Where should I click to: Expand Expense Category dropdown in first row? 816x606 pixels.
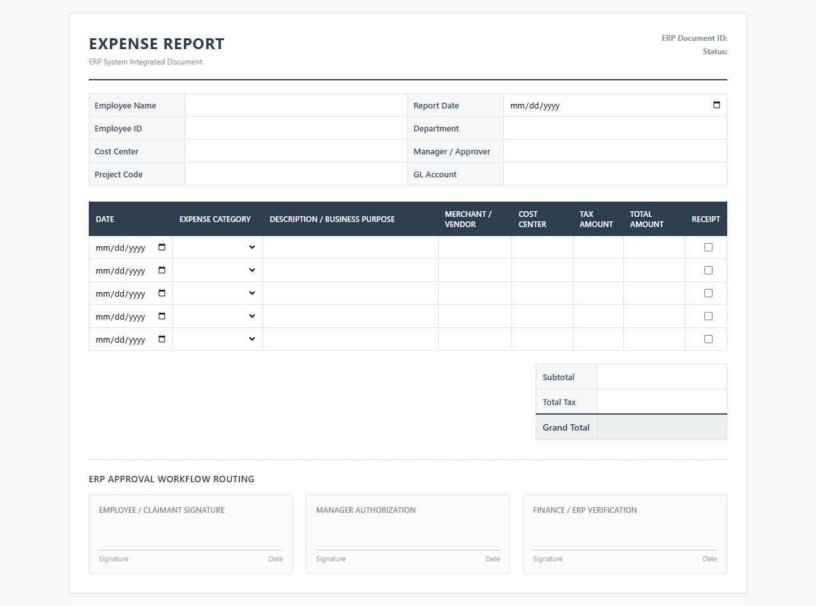coord(218,248)
